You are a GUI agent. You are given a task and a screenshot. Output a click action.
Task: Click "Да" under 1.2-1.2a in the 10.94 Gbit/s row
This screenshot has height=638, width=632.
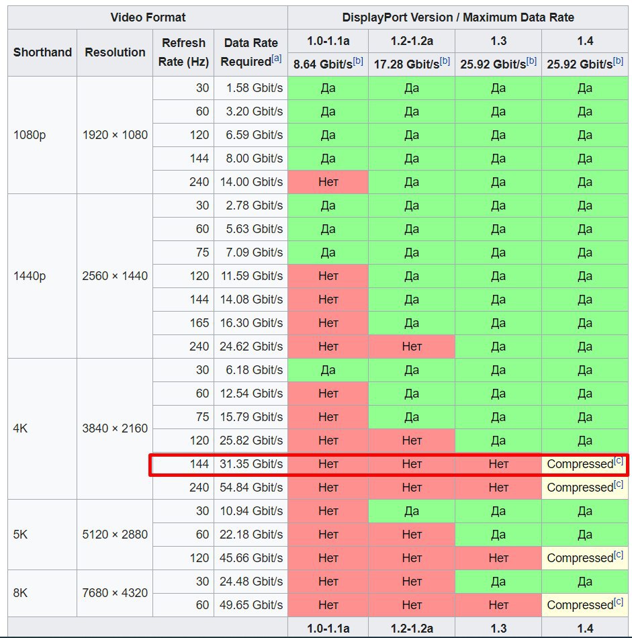412,511
